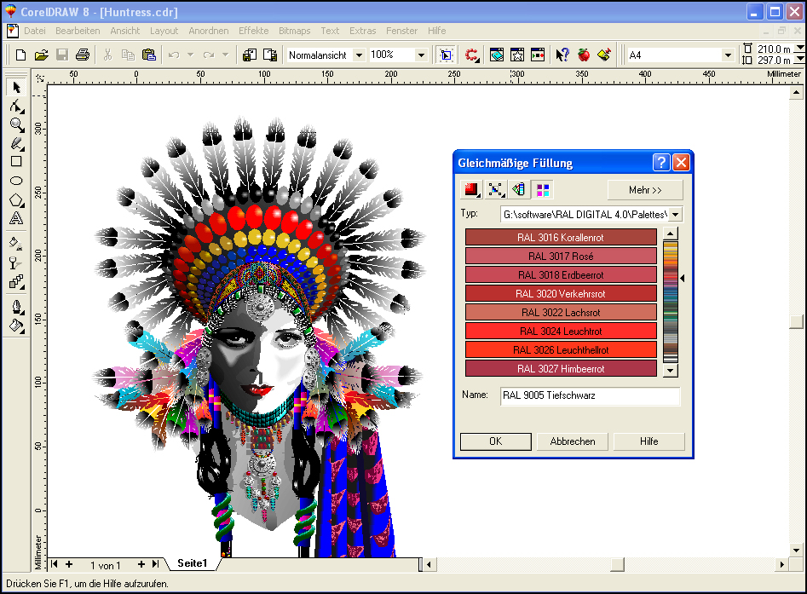Toggle treat-as-filled selection button
This screenshot has width=807, height=594.
[x=447, y=55]
